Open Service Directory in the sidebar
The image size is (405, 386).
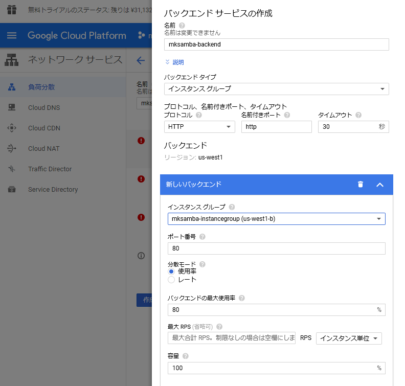pyautogui.click(x=53, y=190)
